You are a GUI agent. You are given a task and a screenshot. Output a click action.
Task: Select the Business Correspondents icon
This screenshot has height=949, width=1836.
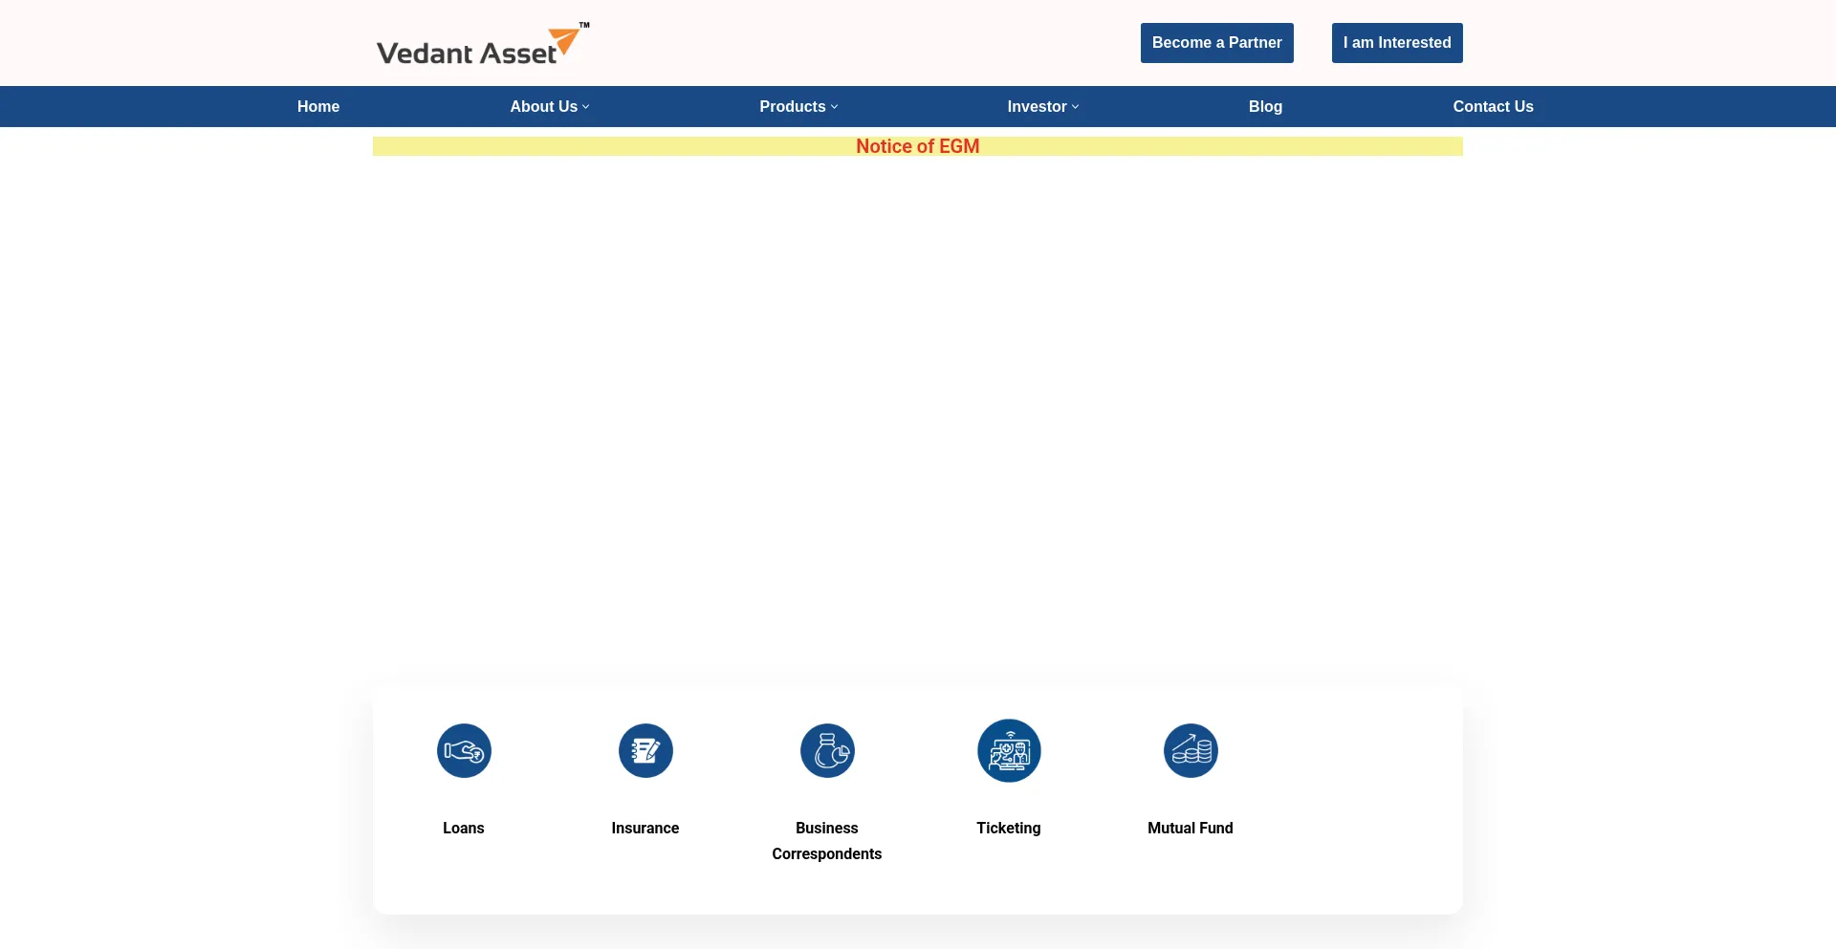pos(827,750)
